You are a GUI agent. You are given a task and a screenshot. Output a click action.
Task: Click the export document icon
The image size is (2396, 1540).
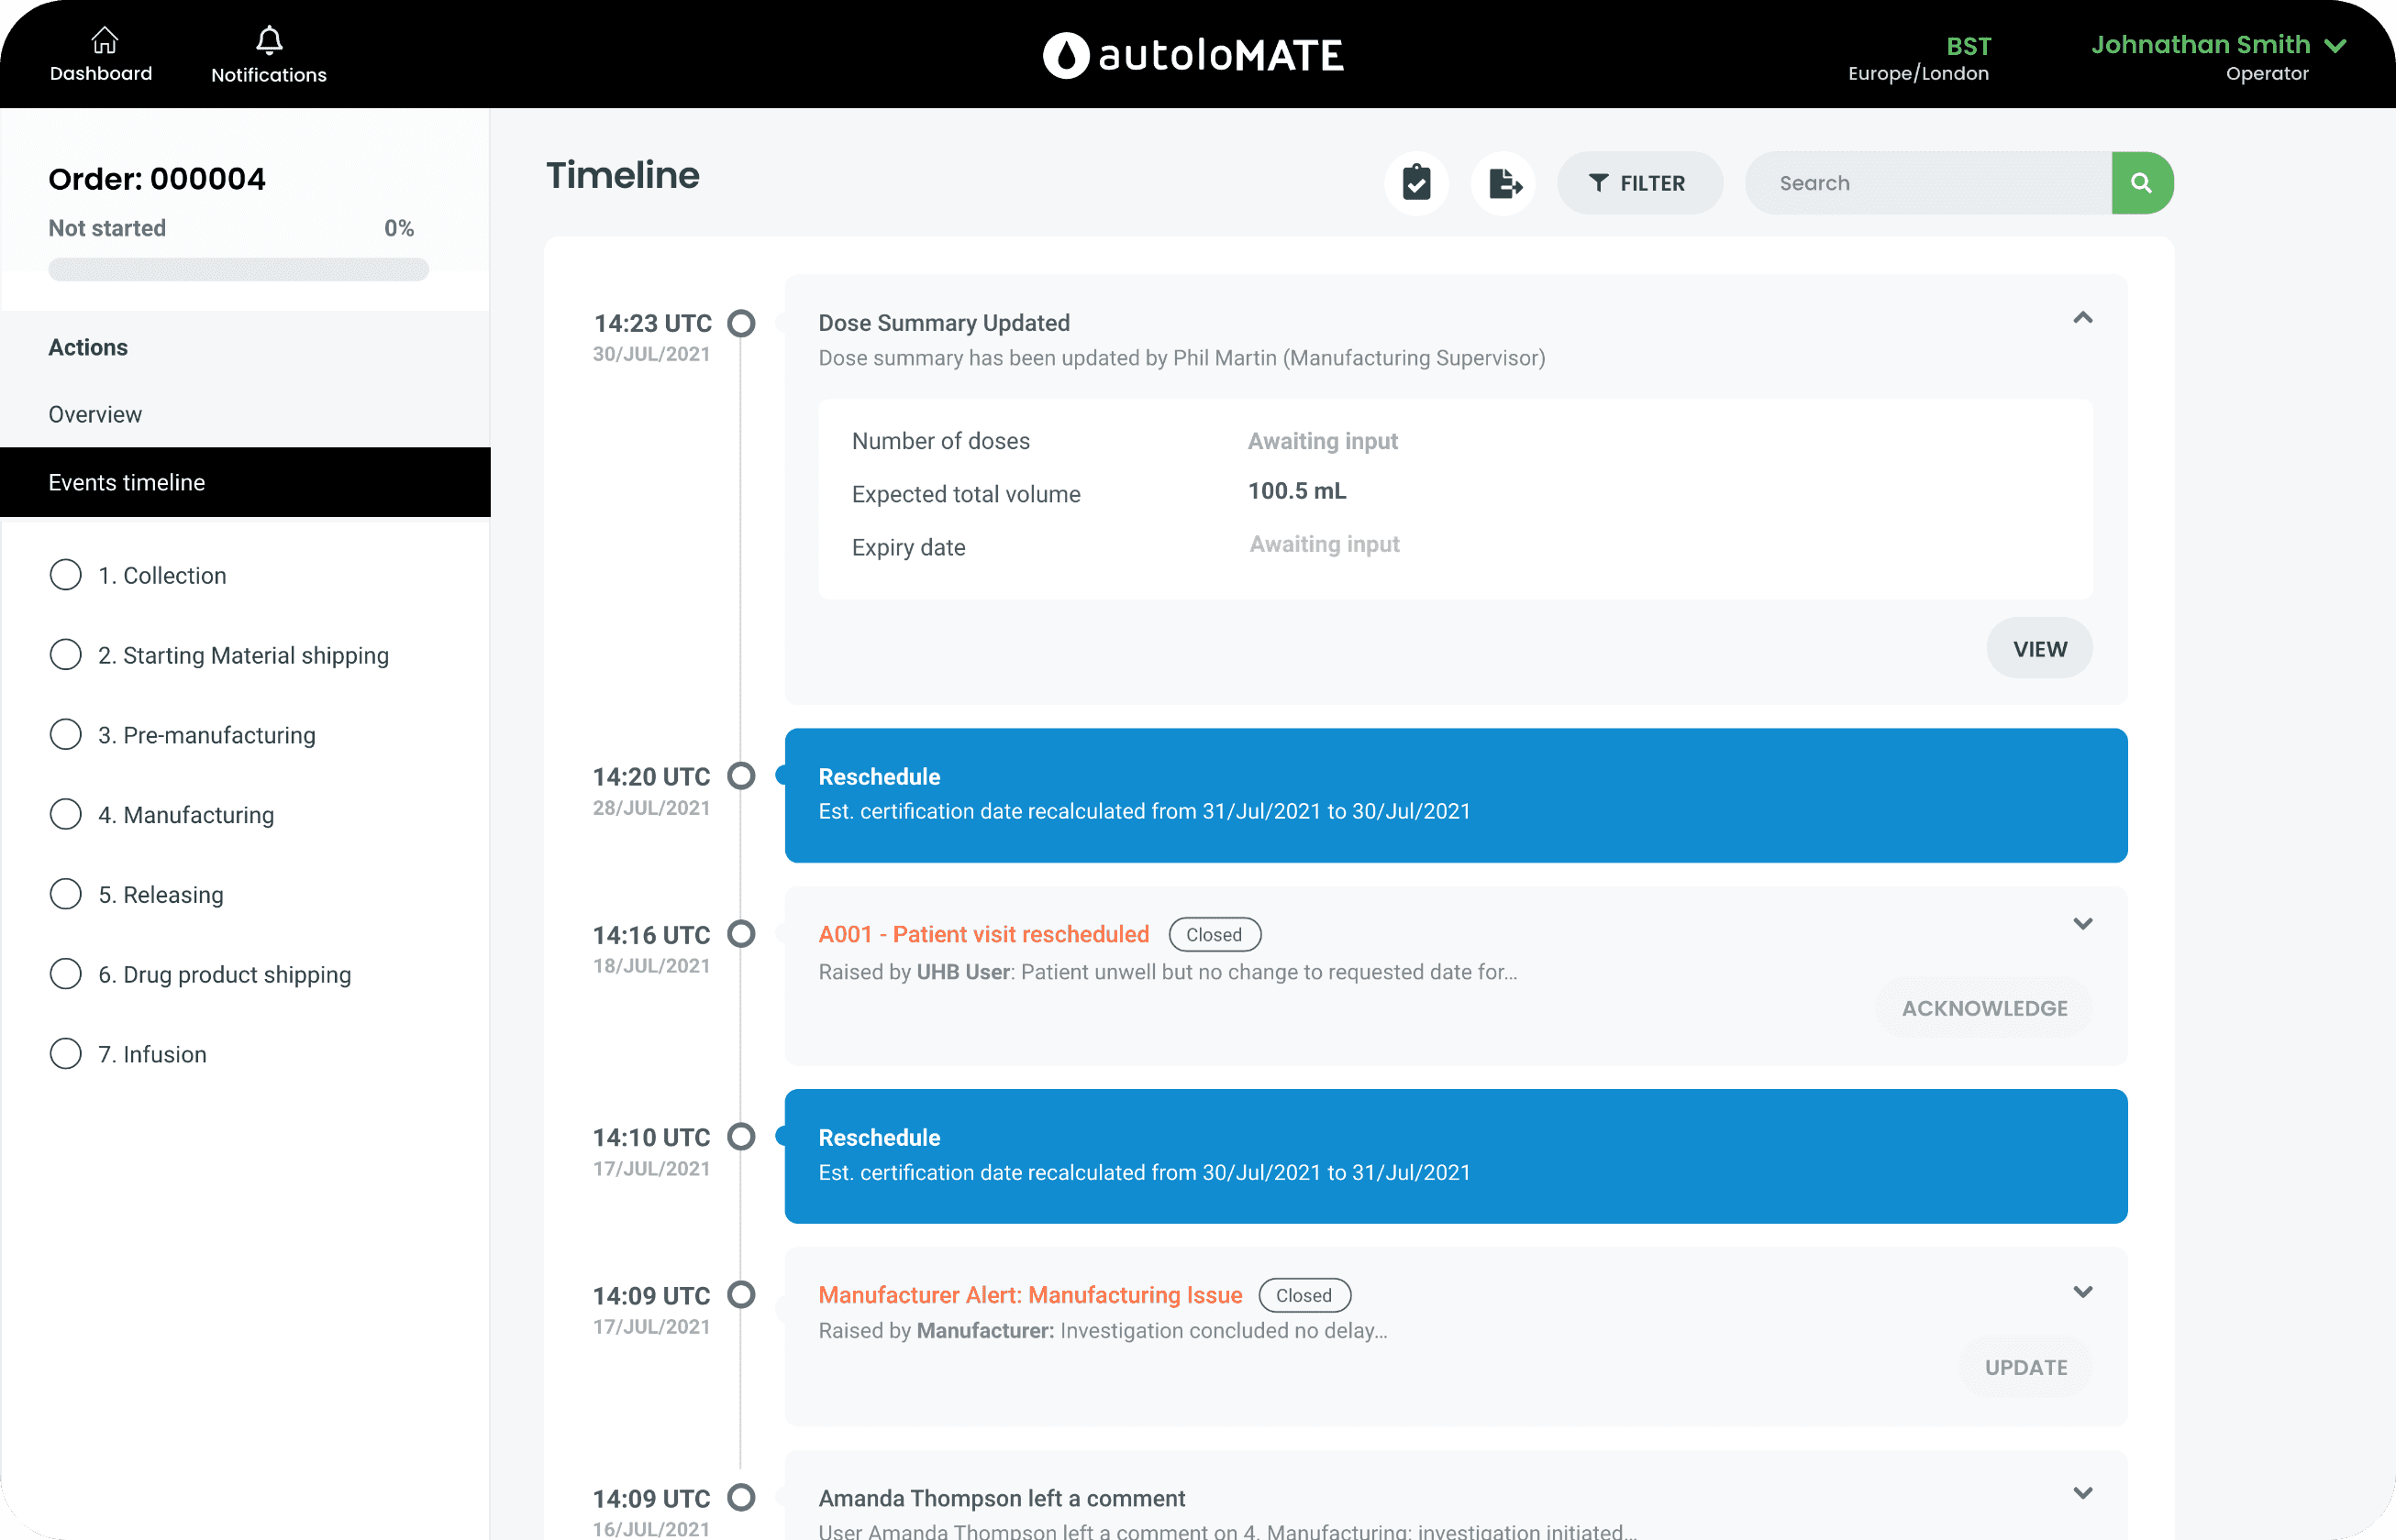pos(1503,183)
